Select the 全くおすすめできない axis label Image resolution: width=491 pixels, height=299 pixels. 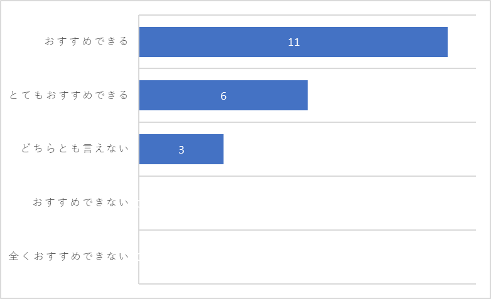[x=68, y=256]
